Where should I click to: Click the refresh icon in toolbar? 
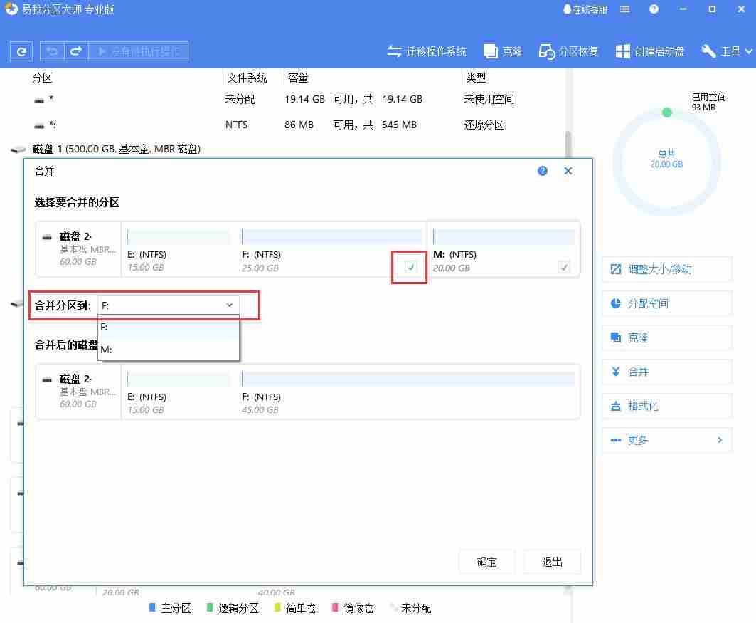pos(21,51)
